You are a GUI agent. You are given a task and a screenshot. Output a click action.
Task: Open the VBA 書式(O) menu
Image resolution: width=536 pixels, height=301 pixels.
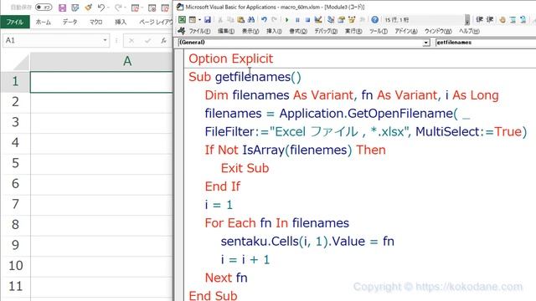click(x=298, y=31)
